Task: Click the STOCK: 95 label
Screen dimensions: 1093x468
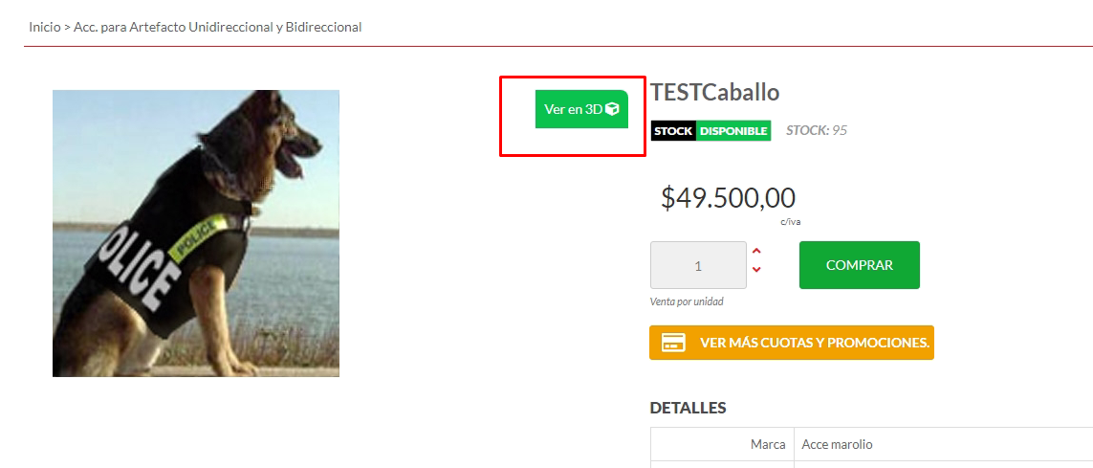Action: click(x=817, y=130)
